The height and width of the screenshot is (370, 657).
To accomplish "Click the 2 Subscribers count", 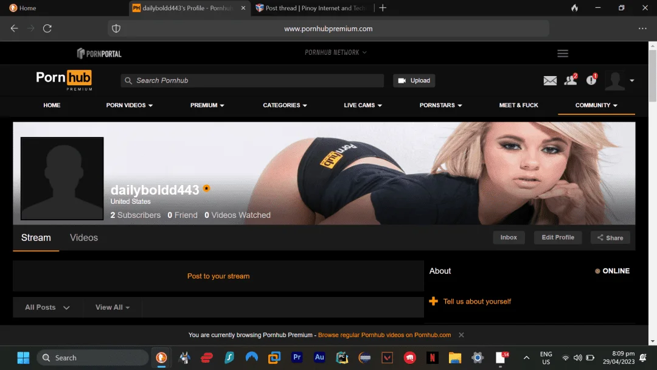I will [x=135, y=215].
